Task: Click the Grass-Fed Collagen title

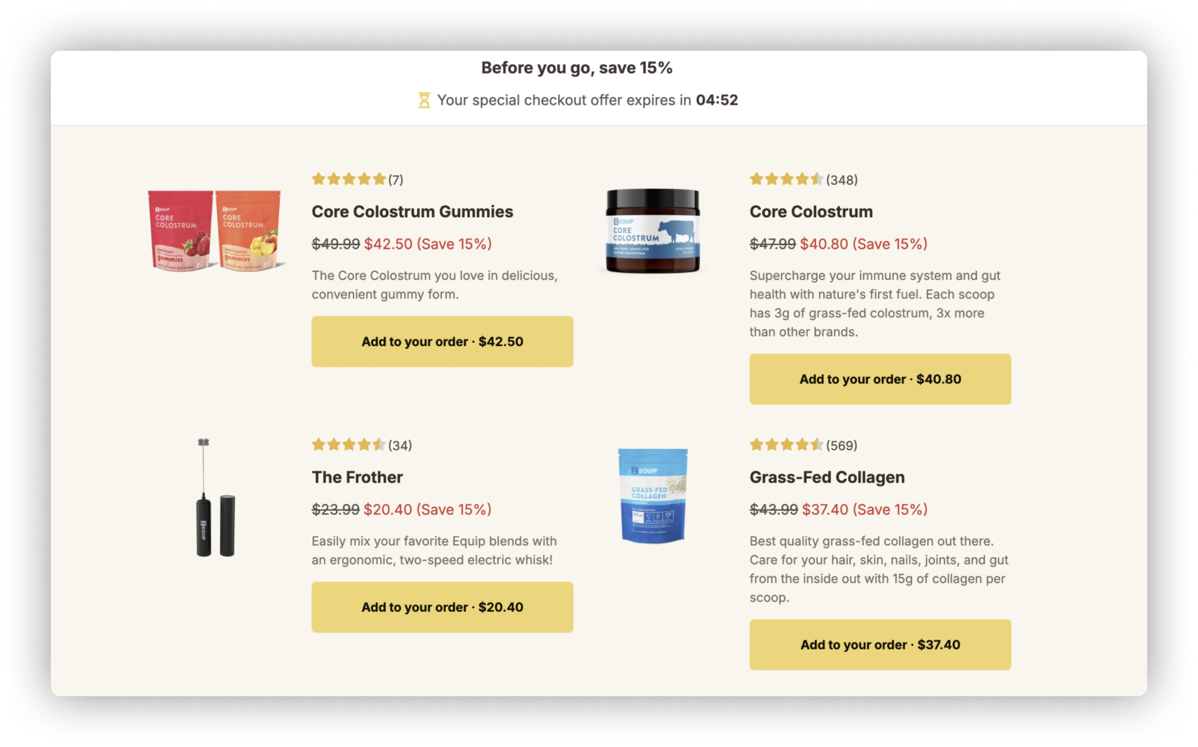Action: click(827, 477)
